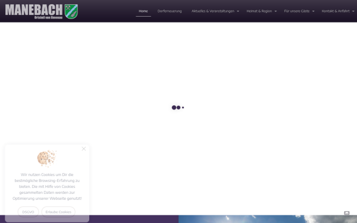Open Kontakt & Anfahrt menu
The height and width of the screenshot is (223, 357).
tap(336, 11)
